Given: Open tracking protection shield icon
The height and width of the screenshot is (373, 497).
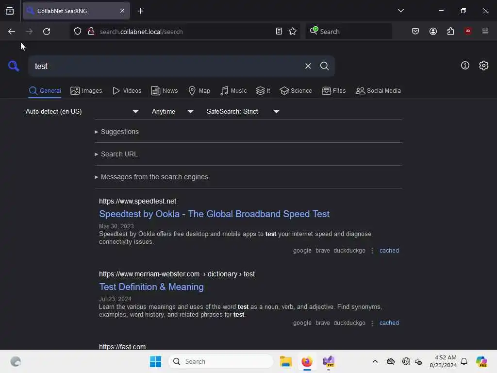Looking at the screenshot, I should 78,32.
